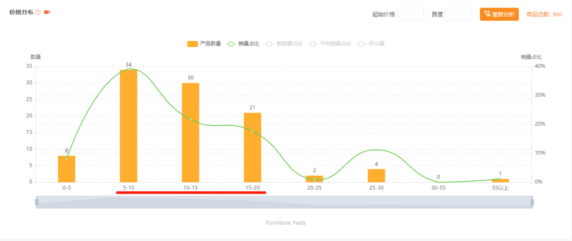Click the 商品总数: 100 text
572x241 pixels.
(544, 15)
